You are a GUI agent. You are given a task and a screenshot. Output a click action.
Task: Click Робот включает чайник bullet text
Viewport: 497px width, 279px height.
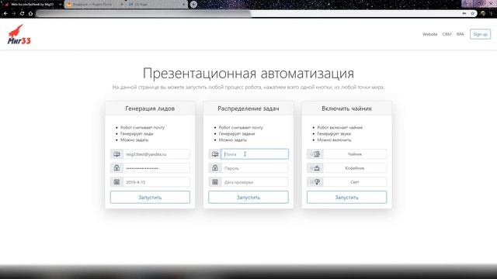tap(340, 127)
